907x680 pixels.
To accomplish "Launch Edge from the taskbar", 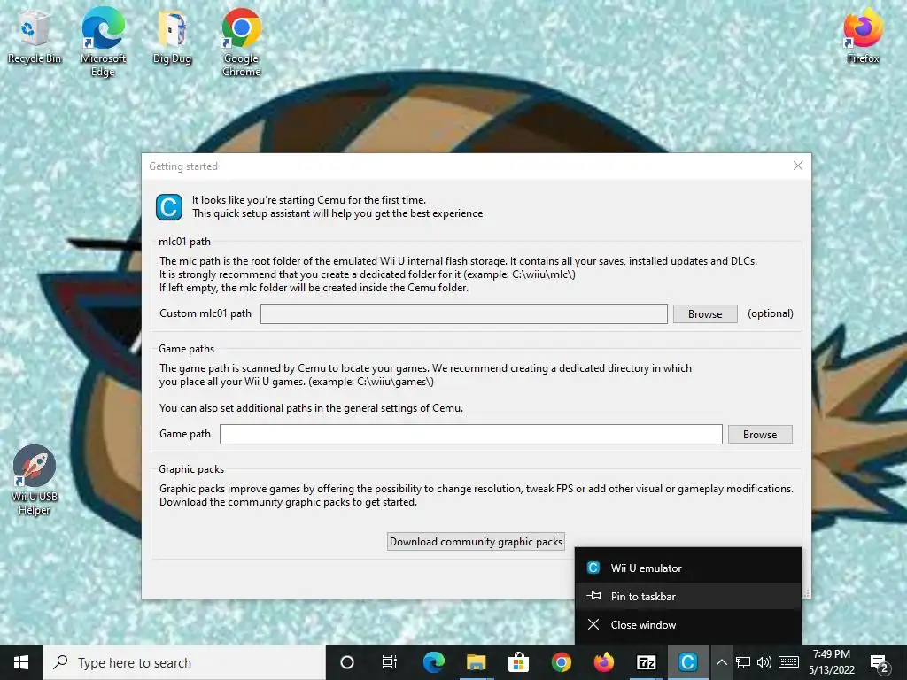I will pyautogui.click(x=433, y=662).
